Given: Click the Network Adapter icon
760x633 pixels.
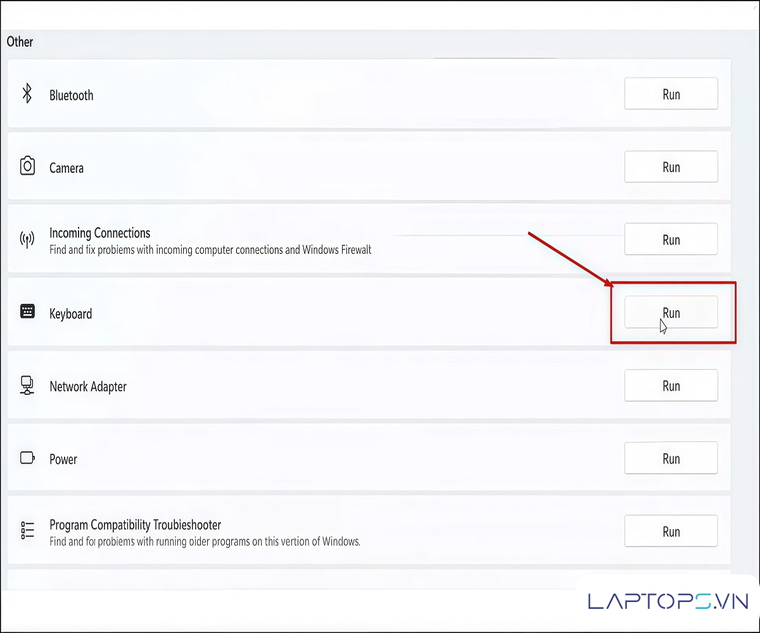Looking at the screenshot, I should (x=27, y=385).
